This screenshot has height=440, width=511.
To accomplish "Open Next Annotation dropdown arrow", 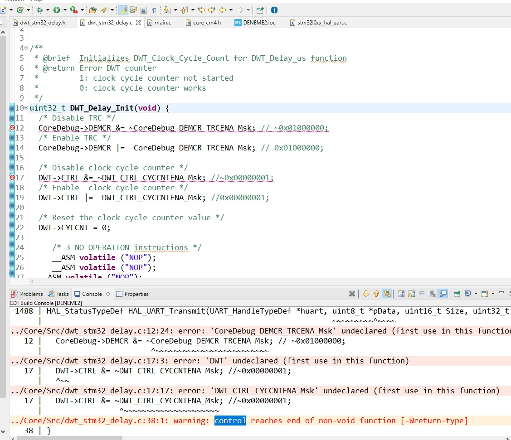I will [x=175, y=10].
